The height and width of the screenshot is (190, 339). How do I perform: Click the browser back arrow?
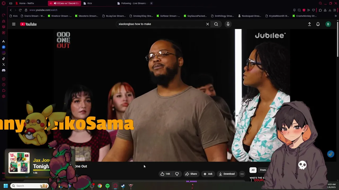click(11, 10)
